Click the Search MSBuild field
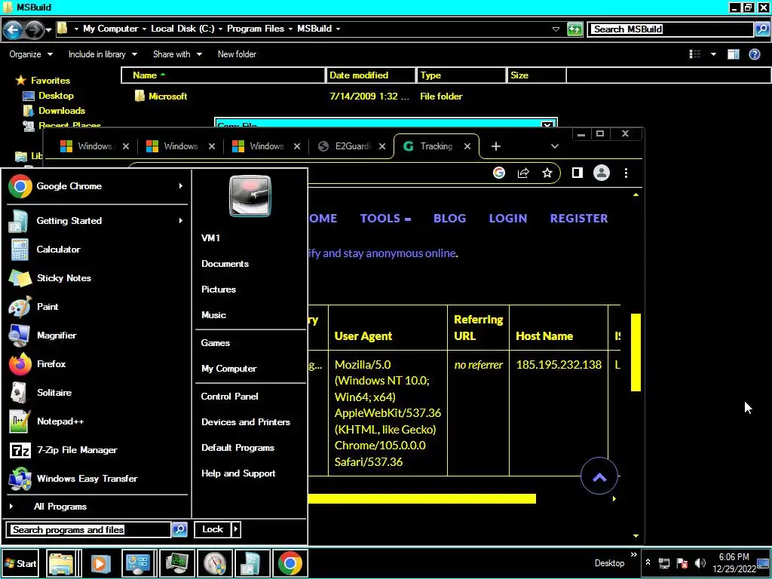The height and width of the screenshot is (579, 772). [x=672, y=29]
